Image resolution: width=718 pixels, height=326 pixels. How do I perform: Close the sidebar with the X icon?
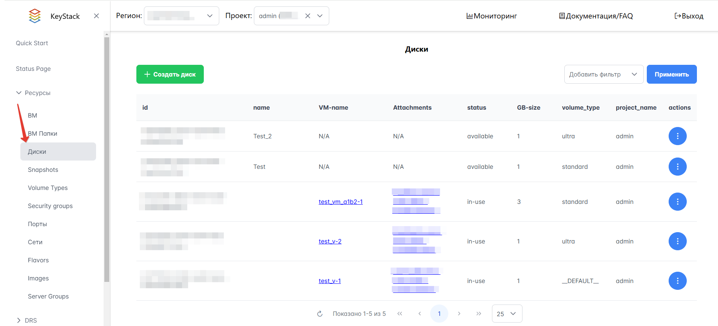pos(96,16)
